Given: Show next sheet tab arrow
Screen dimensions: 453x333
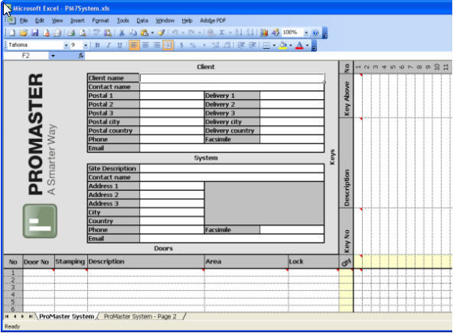Looking at the screenshot, I should [x=22, y=316].
